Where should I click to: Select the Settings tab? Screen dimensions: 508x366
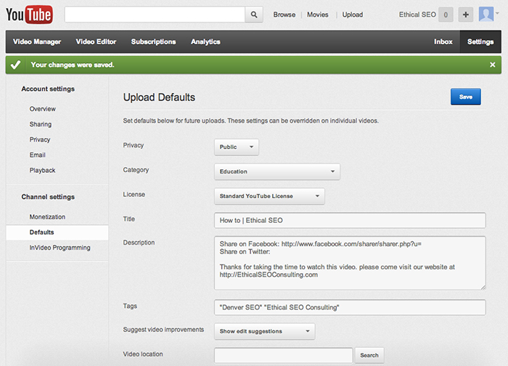[480, 42]
